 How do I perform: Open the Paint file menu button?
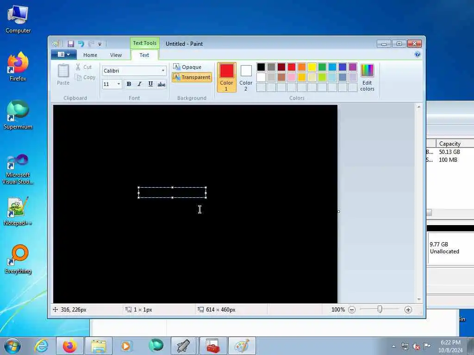coord(64,55)
